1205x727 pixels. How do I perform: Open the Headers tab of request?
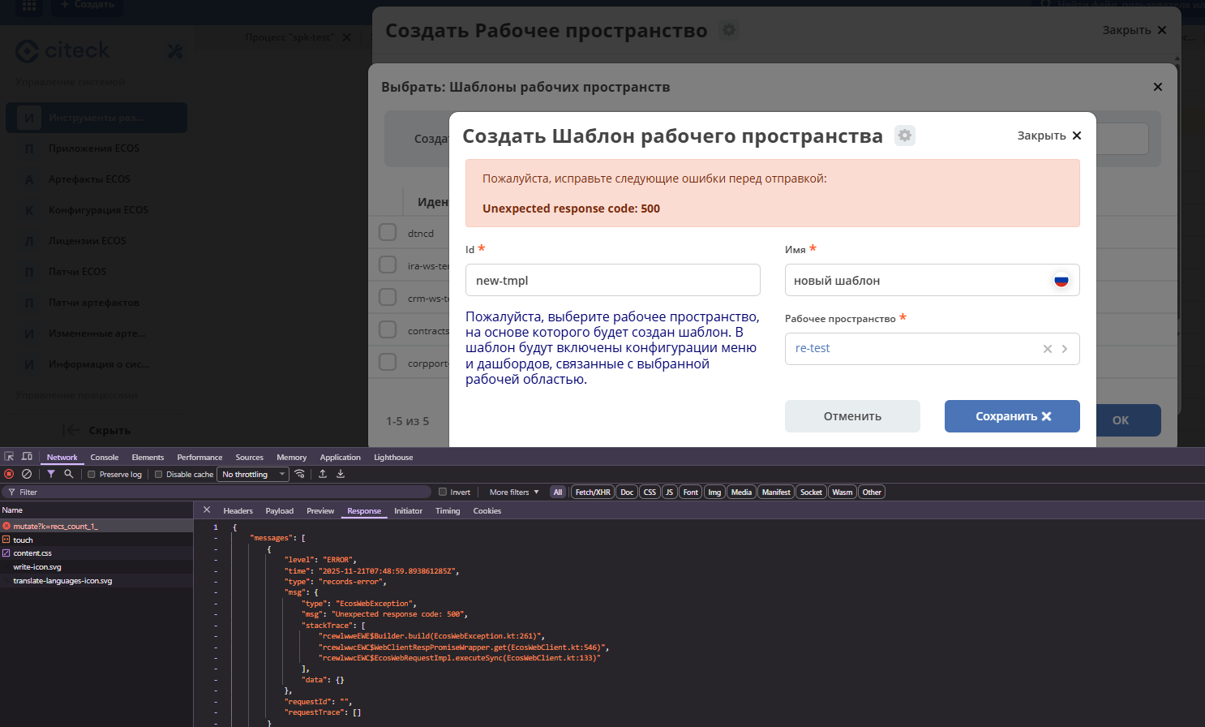pos(238,511)
